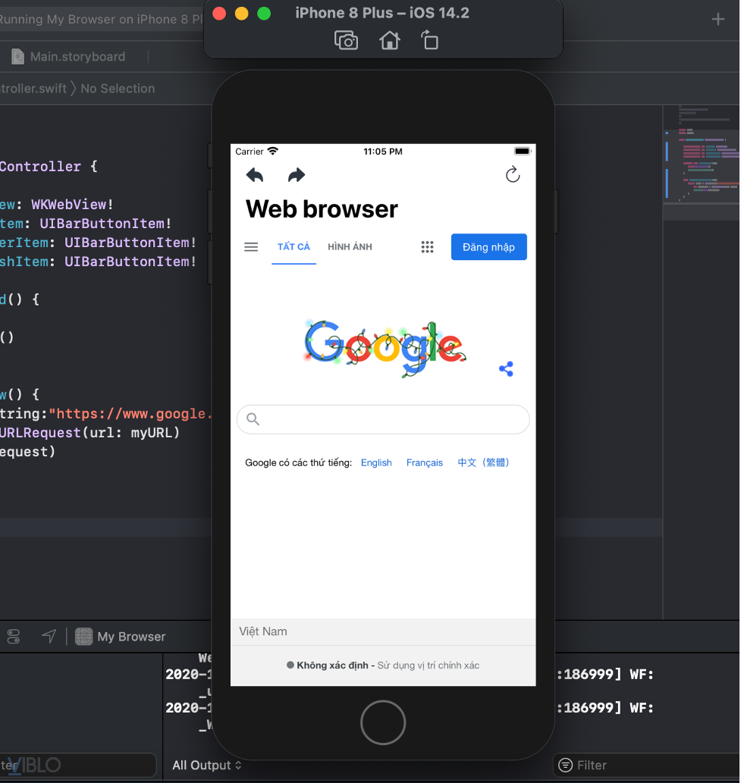The image size is (741, 783).
Task: Select the HÌNH ẢNH tab on Google
Action: (350, 246)
